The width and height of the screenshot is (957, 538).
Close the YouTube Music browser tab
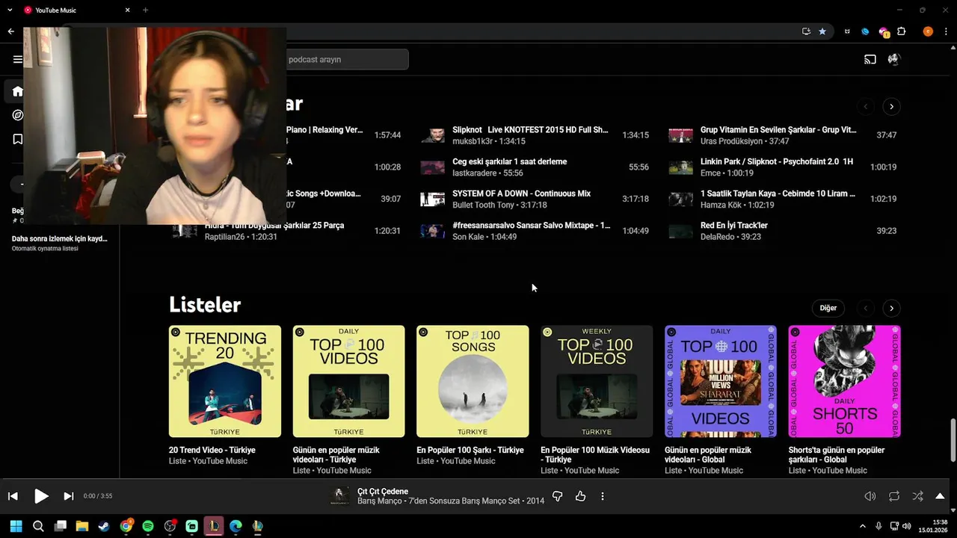coord(127,10)
